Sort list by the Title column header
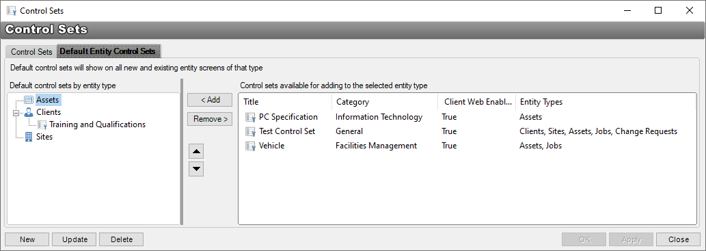Screen dimensions: 706x251 tap(286, 102)
